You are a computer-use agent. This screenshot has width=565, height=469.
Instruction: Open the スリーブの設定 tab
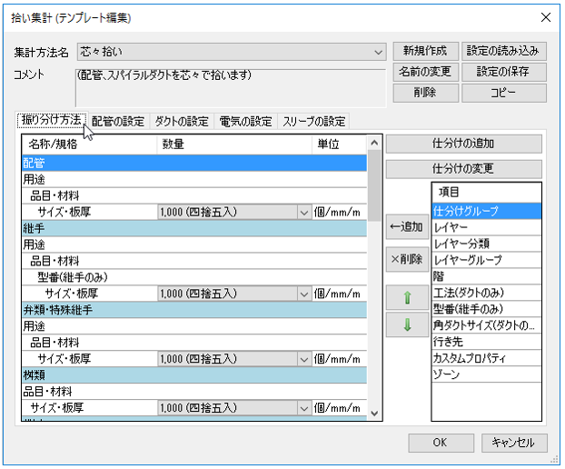point(313,122)
